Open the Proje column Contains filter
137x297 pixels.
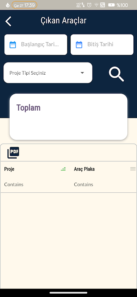14,184
